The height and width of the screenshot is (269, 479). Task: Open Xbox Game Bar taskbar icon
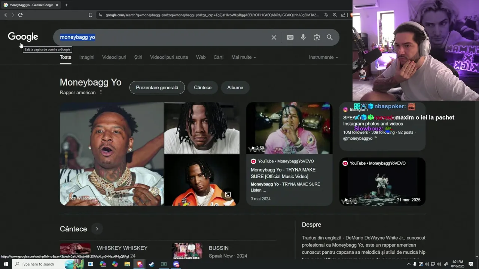[x=164, y=264]
